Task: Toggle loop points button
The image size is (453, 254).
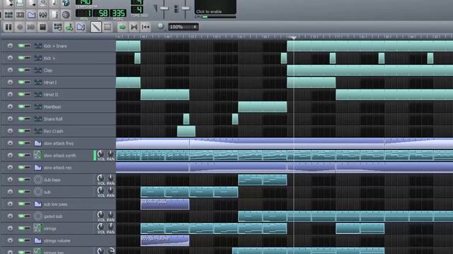Action: 134,27
